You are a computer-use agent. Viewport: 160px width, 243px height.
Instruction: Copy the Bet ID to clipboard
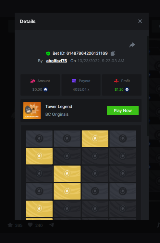tap(113, 53)
